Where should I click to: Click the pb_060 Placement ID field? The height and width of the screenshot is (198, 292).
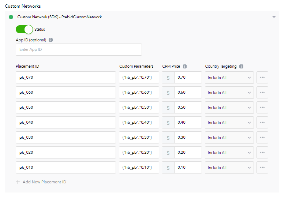tap(66, 93)
